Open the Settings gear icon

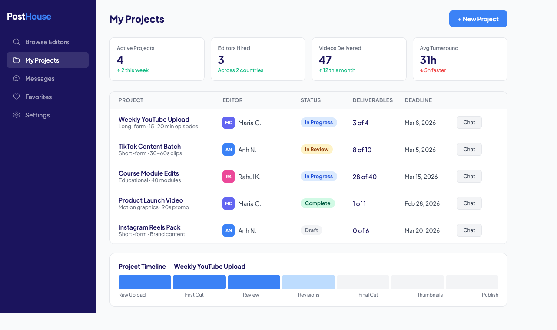tap(17, 115)
